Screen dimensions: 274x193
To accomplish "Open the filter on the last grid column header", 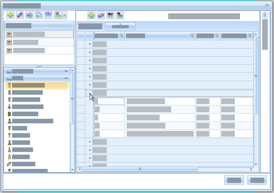I will [x=250, y=36].
